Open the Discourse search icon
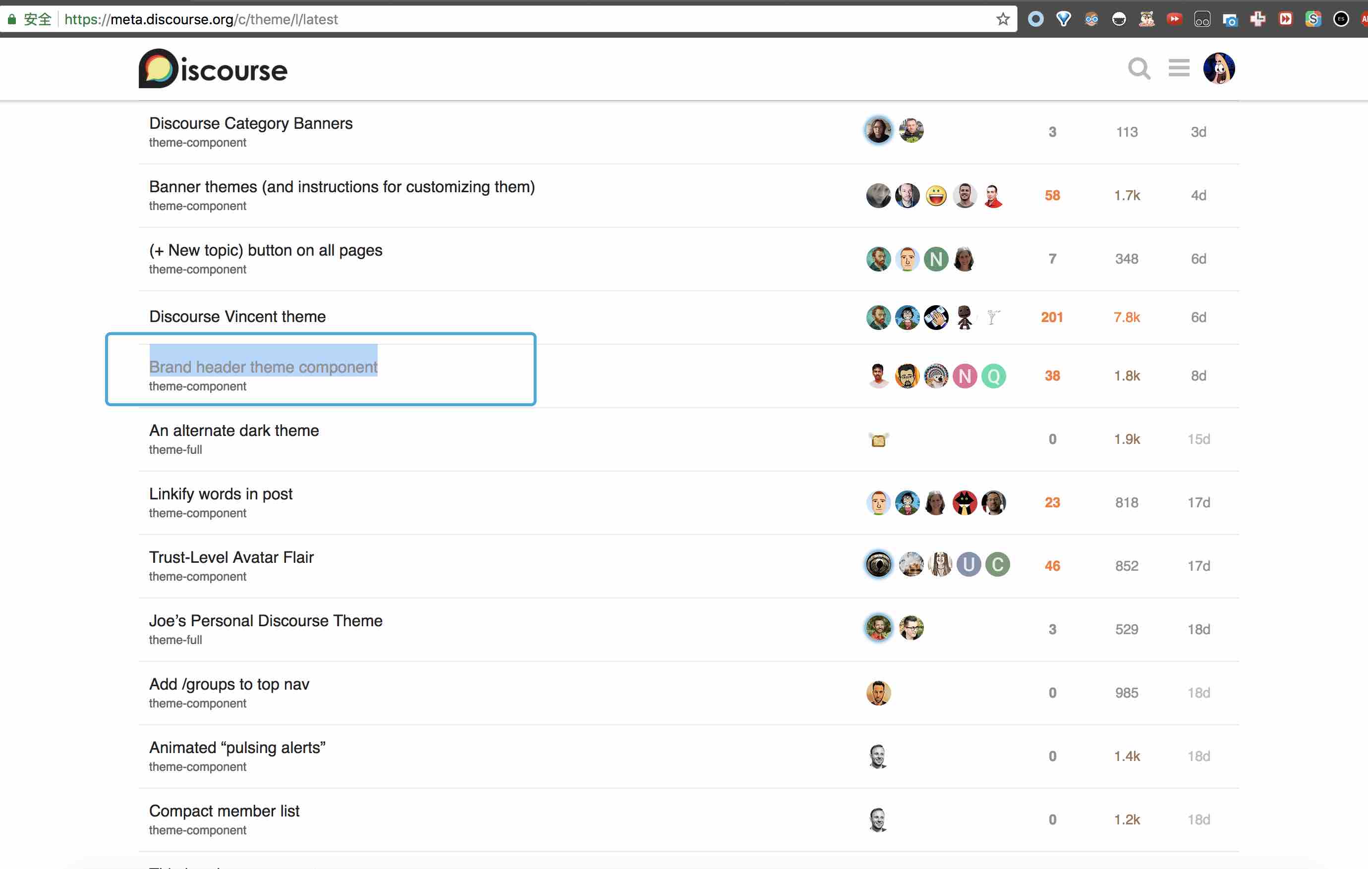1368x869 pixels. 1139,69
